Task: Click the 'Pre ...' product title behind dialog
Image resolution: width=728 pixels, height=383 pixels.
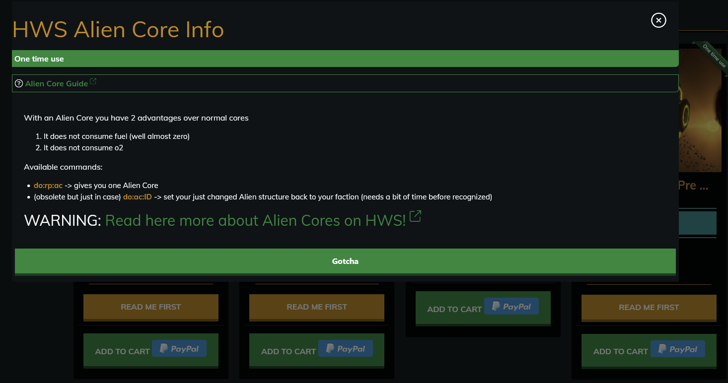Action: click(x=693, y=186)
